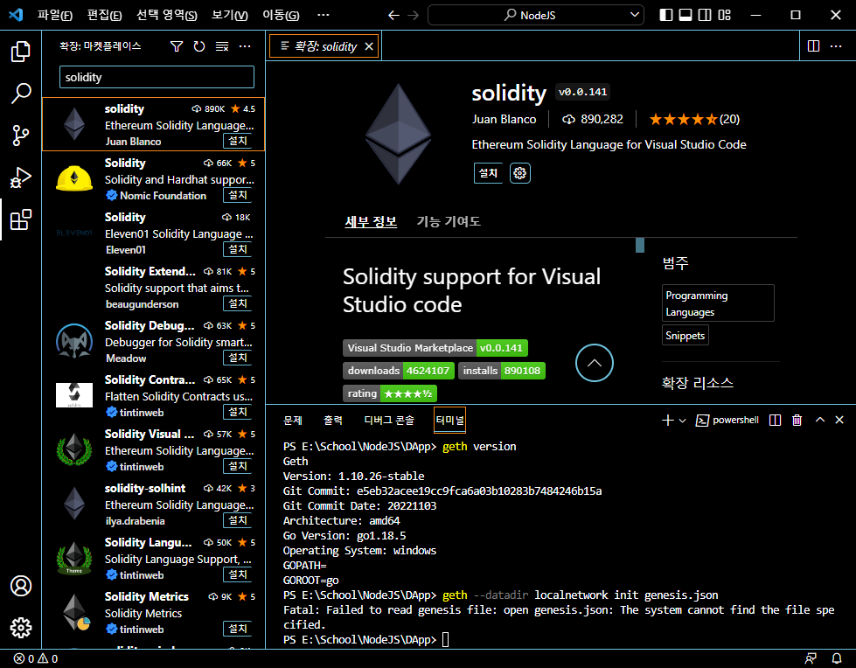Screen dimensions: 856x668
Task: Select Solidity Contra... Flatten Solidity Contracts extension
Action: [153, 396]
